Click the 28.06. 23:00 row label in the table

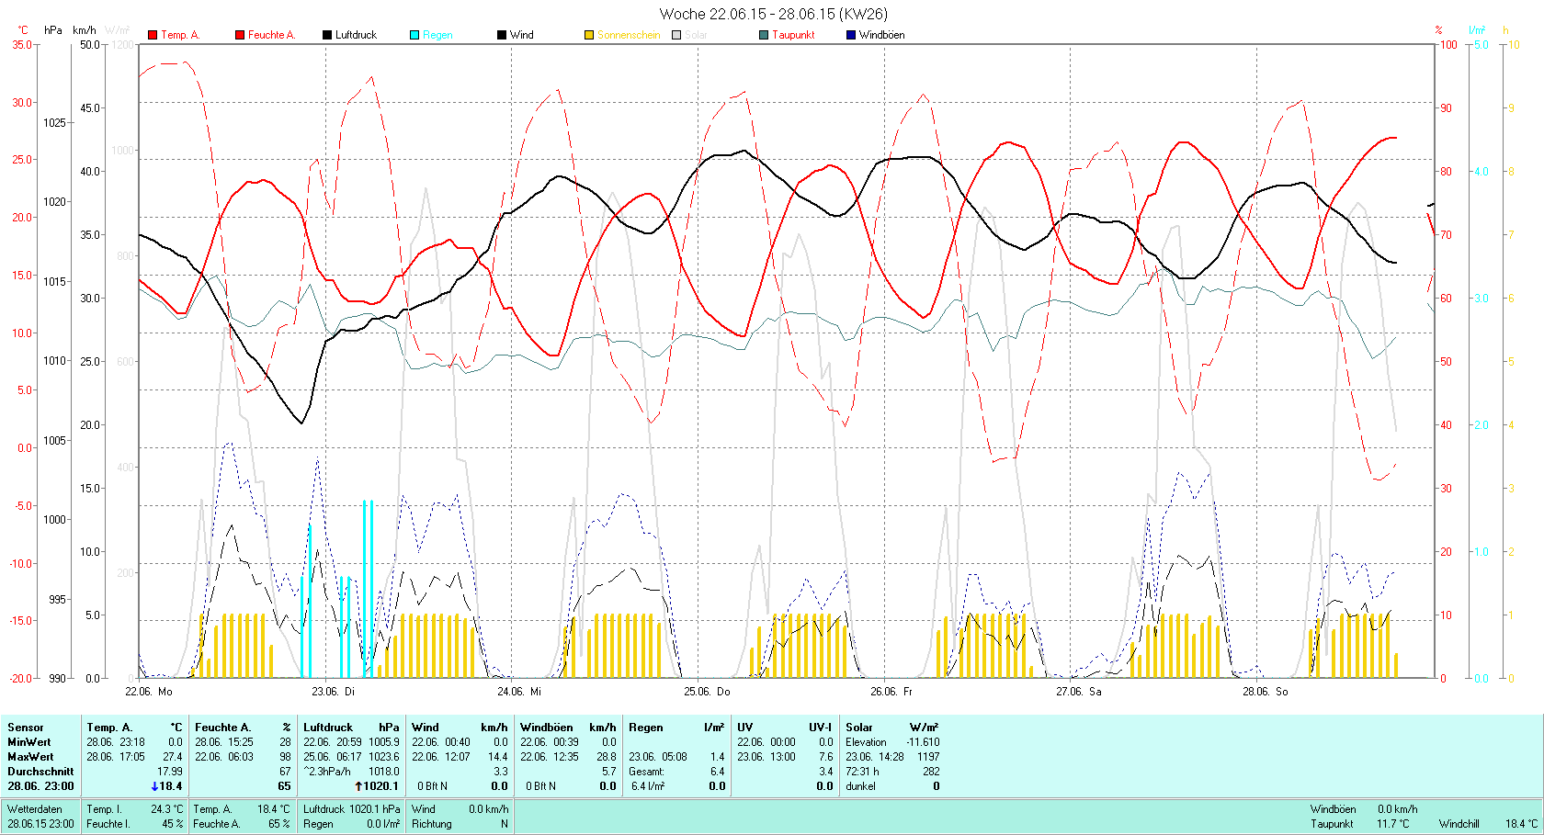pyautogui.click(x=40, y=786)
